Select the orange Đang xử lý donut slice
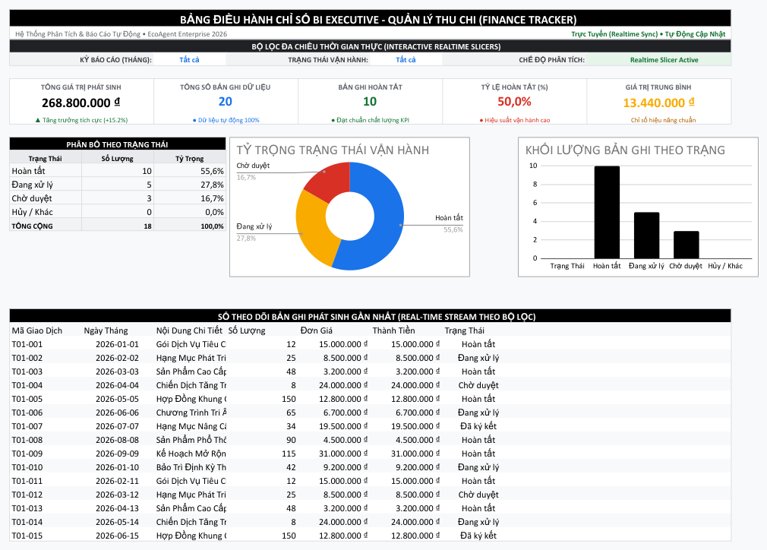Screen dimensions: 767x550 coord(313,230)
